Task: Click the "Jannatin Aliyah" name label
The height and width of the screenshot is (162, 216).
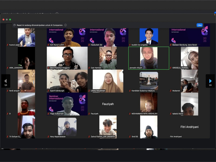Action: pyautogui.click(x=136, y=68)
